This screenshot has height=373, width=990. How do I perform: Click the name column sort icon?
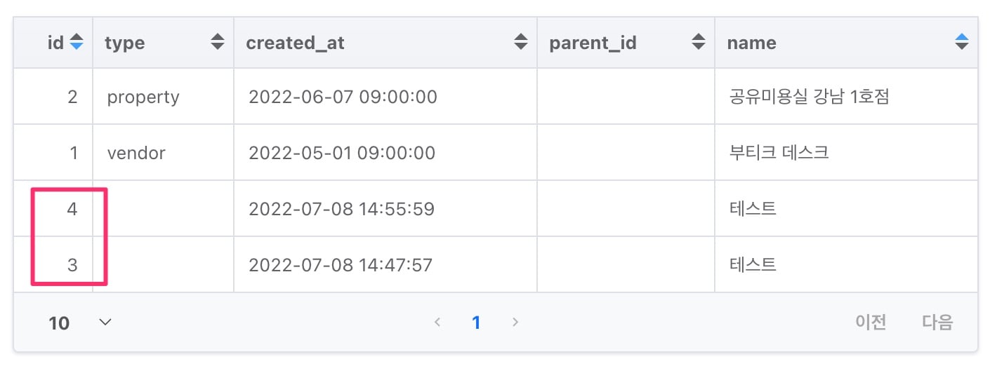[x=962, y=43]
